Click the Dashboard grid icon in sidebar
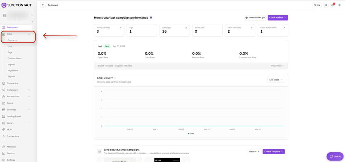 tap(3, 27)
